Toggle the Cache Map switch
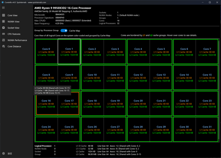The height and width of the screenshot is (158, 221). point(63,31)
